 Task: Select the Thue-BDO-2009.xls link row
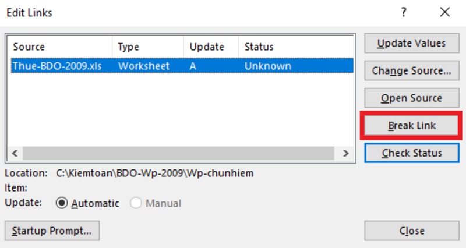tap(57, 66)
